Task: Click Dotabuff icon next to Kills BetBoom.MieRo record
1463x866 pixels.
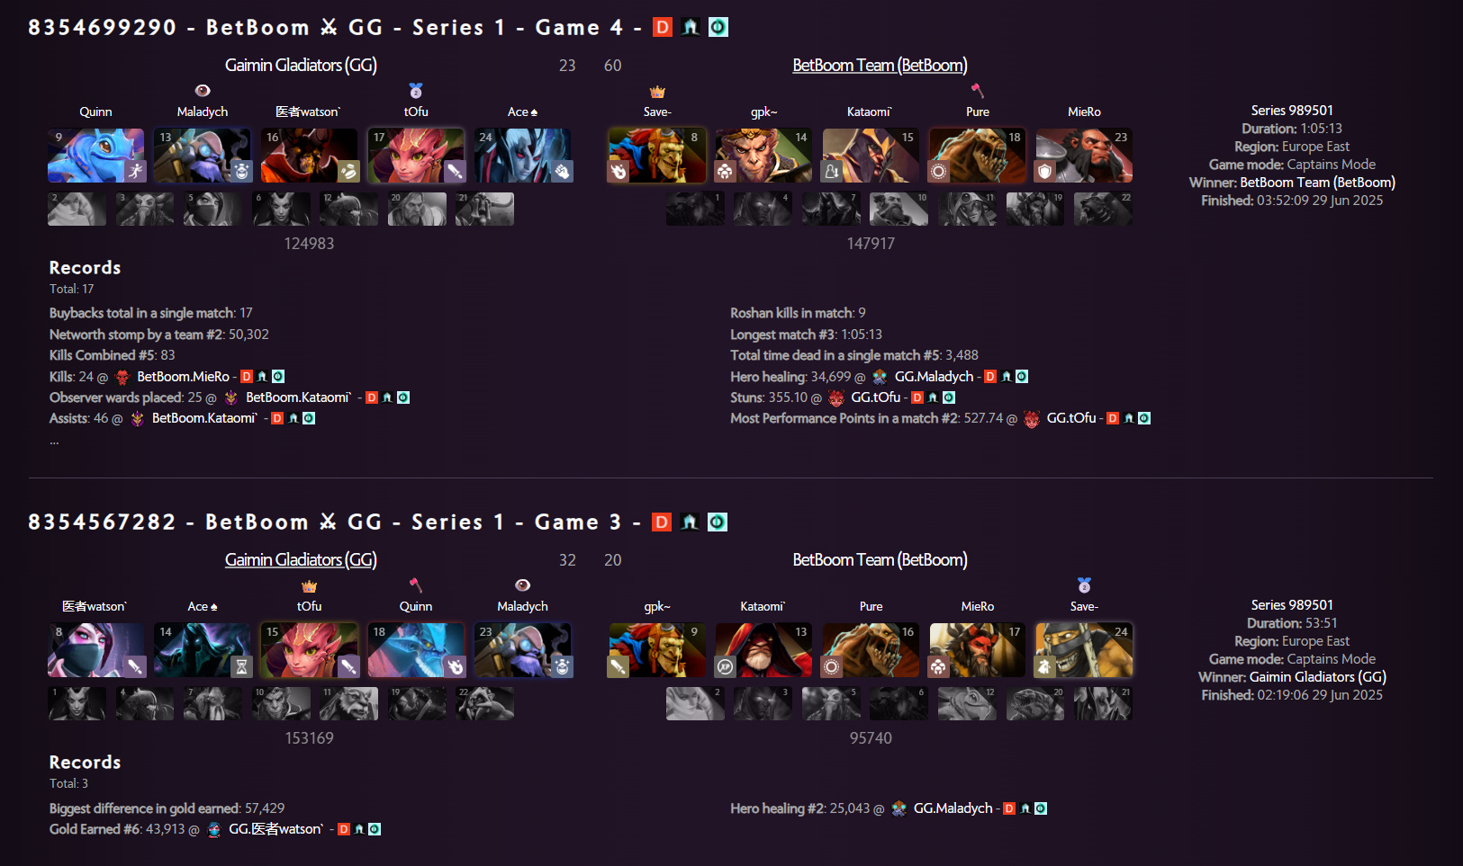Action: 247,376
